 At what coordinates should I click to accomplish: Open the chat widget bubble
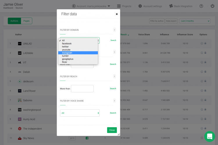[x=210, y=136]
